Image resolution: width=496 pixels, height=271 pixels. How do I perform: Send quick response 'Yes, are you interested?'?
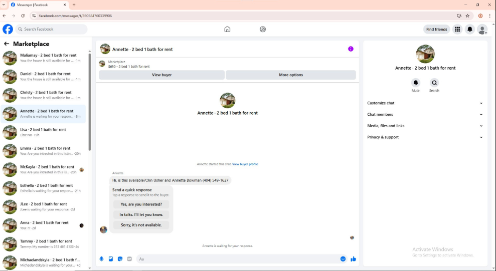coord(141,204)
